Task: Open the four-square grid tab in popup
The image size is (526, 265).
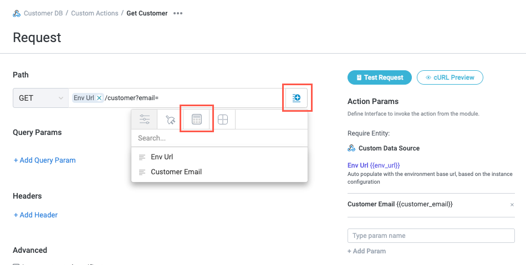Action: coord(223,119)
